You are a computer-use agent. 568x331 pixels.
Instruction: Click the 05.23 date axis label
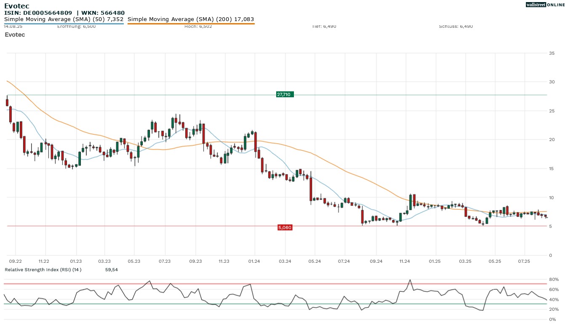point(134,262)
